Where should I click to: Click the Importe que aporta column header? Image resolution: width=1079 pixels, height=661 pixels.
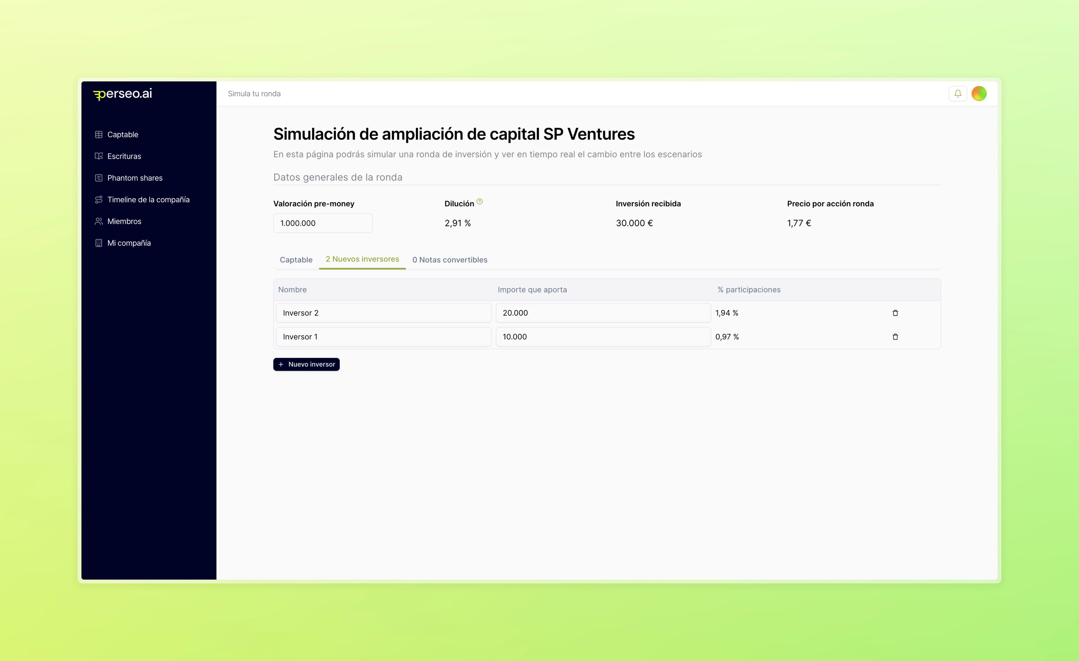(532, 290)
